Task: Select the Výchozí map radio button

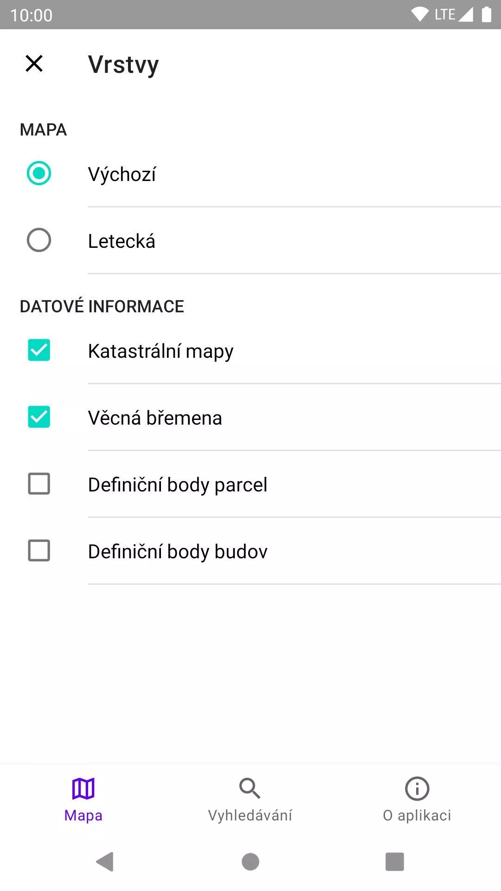Action: pos(39,173)
